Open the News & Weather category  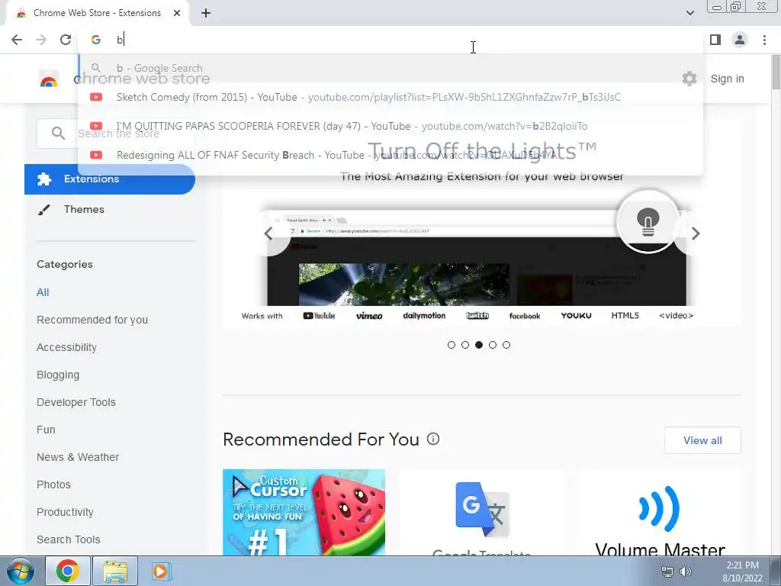(78, 457)
